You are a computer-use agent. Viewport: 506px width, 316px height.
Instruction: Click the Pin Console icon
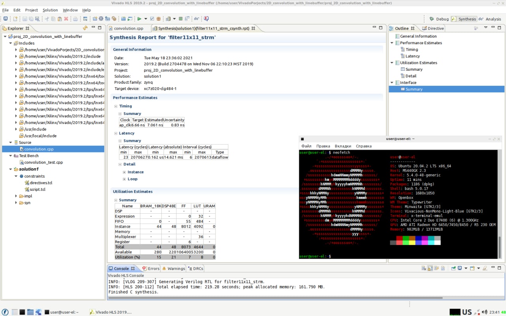pyautogui.click(x=453, y=268)
